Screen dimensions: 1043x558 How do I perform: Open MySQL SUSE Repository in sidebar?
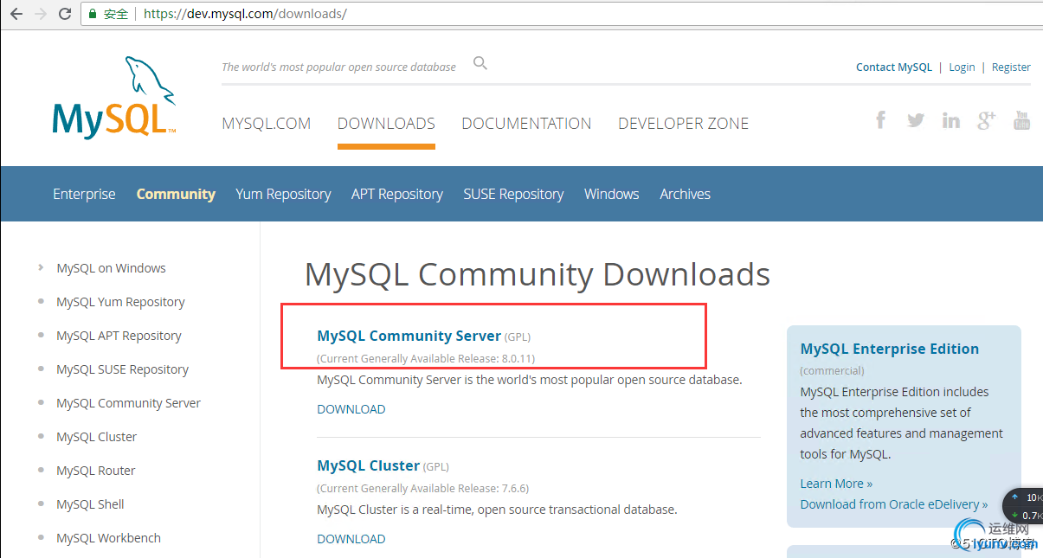(x=122, y=369)
